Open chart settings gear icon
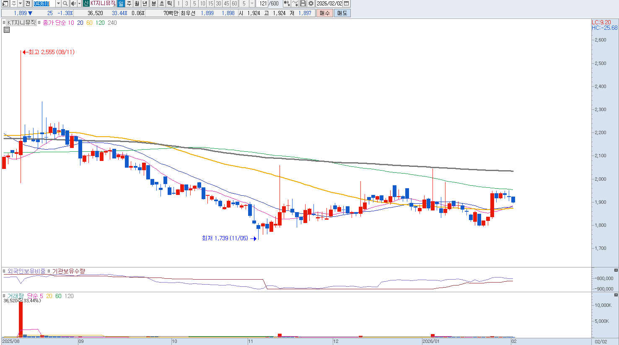Viewport: 619px width, 345px height. [x=311, y=3]
